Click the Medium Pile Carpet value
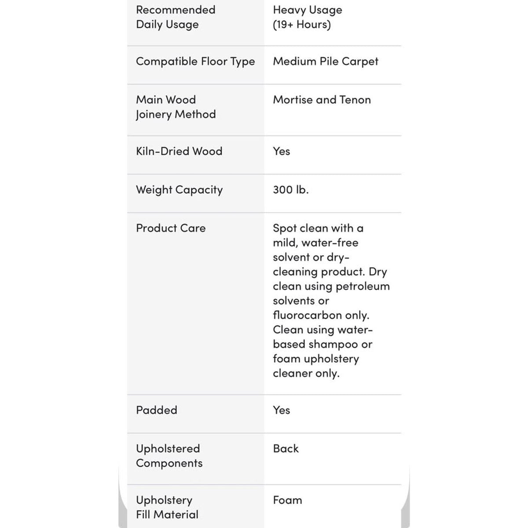Image resolution: width=528 pixels, height=528 pixels. (326, 62)
